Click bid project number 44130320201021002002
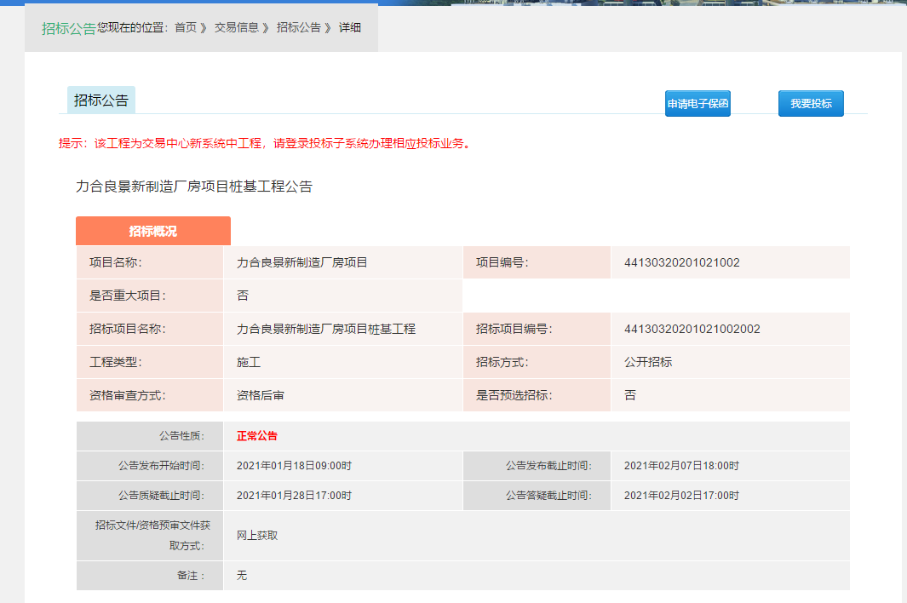Image resolution: width=907 pixels, height=603 pixels. (x=692, y=329)
